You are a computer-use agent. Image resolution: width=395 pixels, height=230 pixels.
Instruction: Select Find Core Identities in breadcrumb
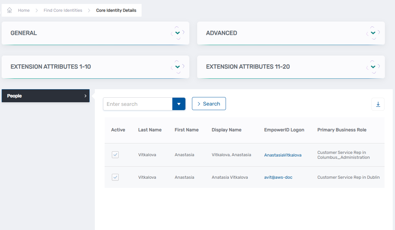pyautogui.click(x=63, y=10)
